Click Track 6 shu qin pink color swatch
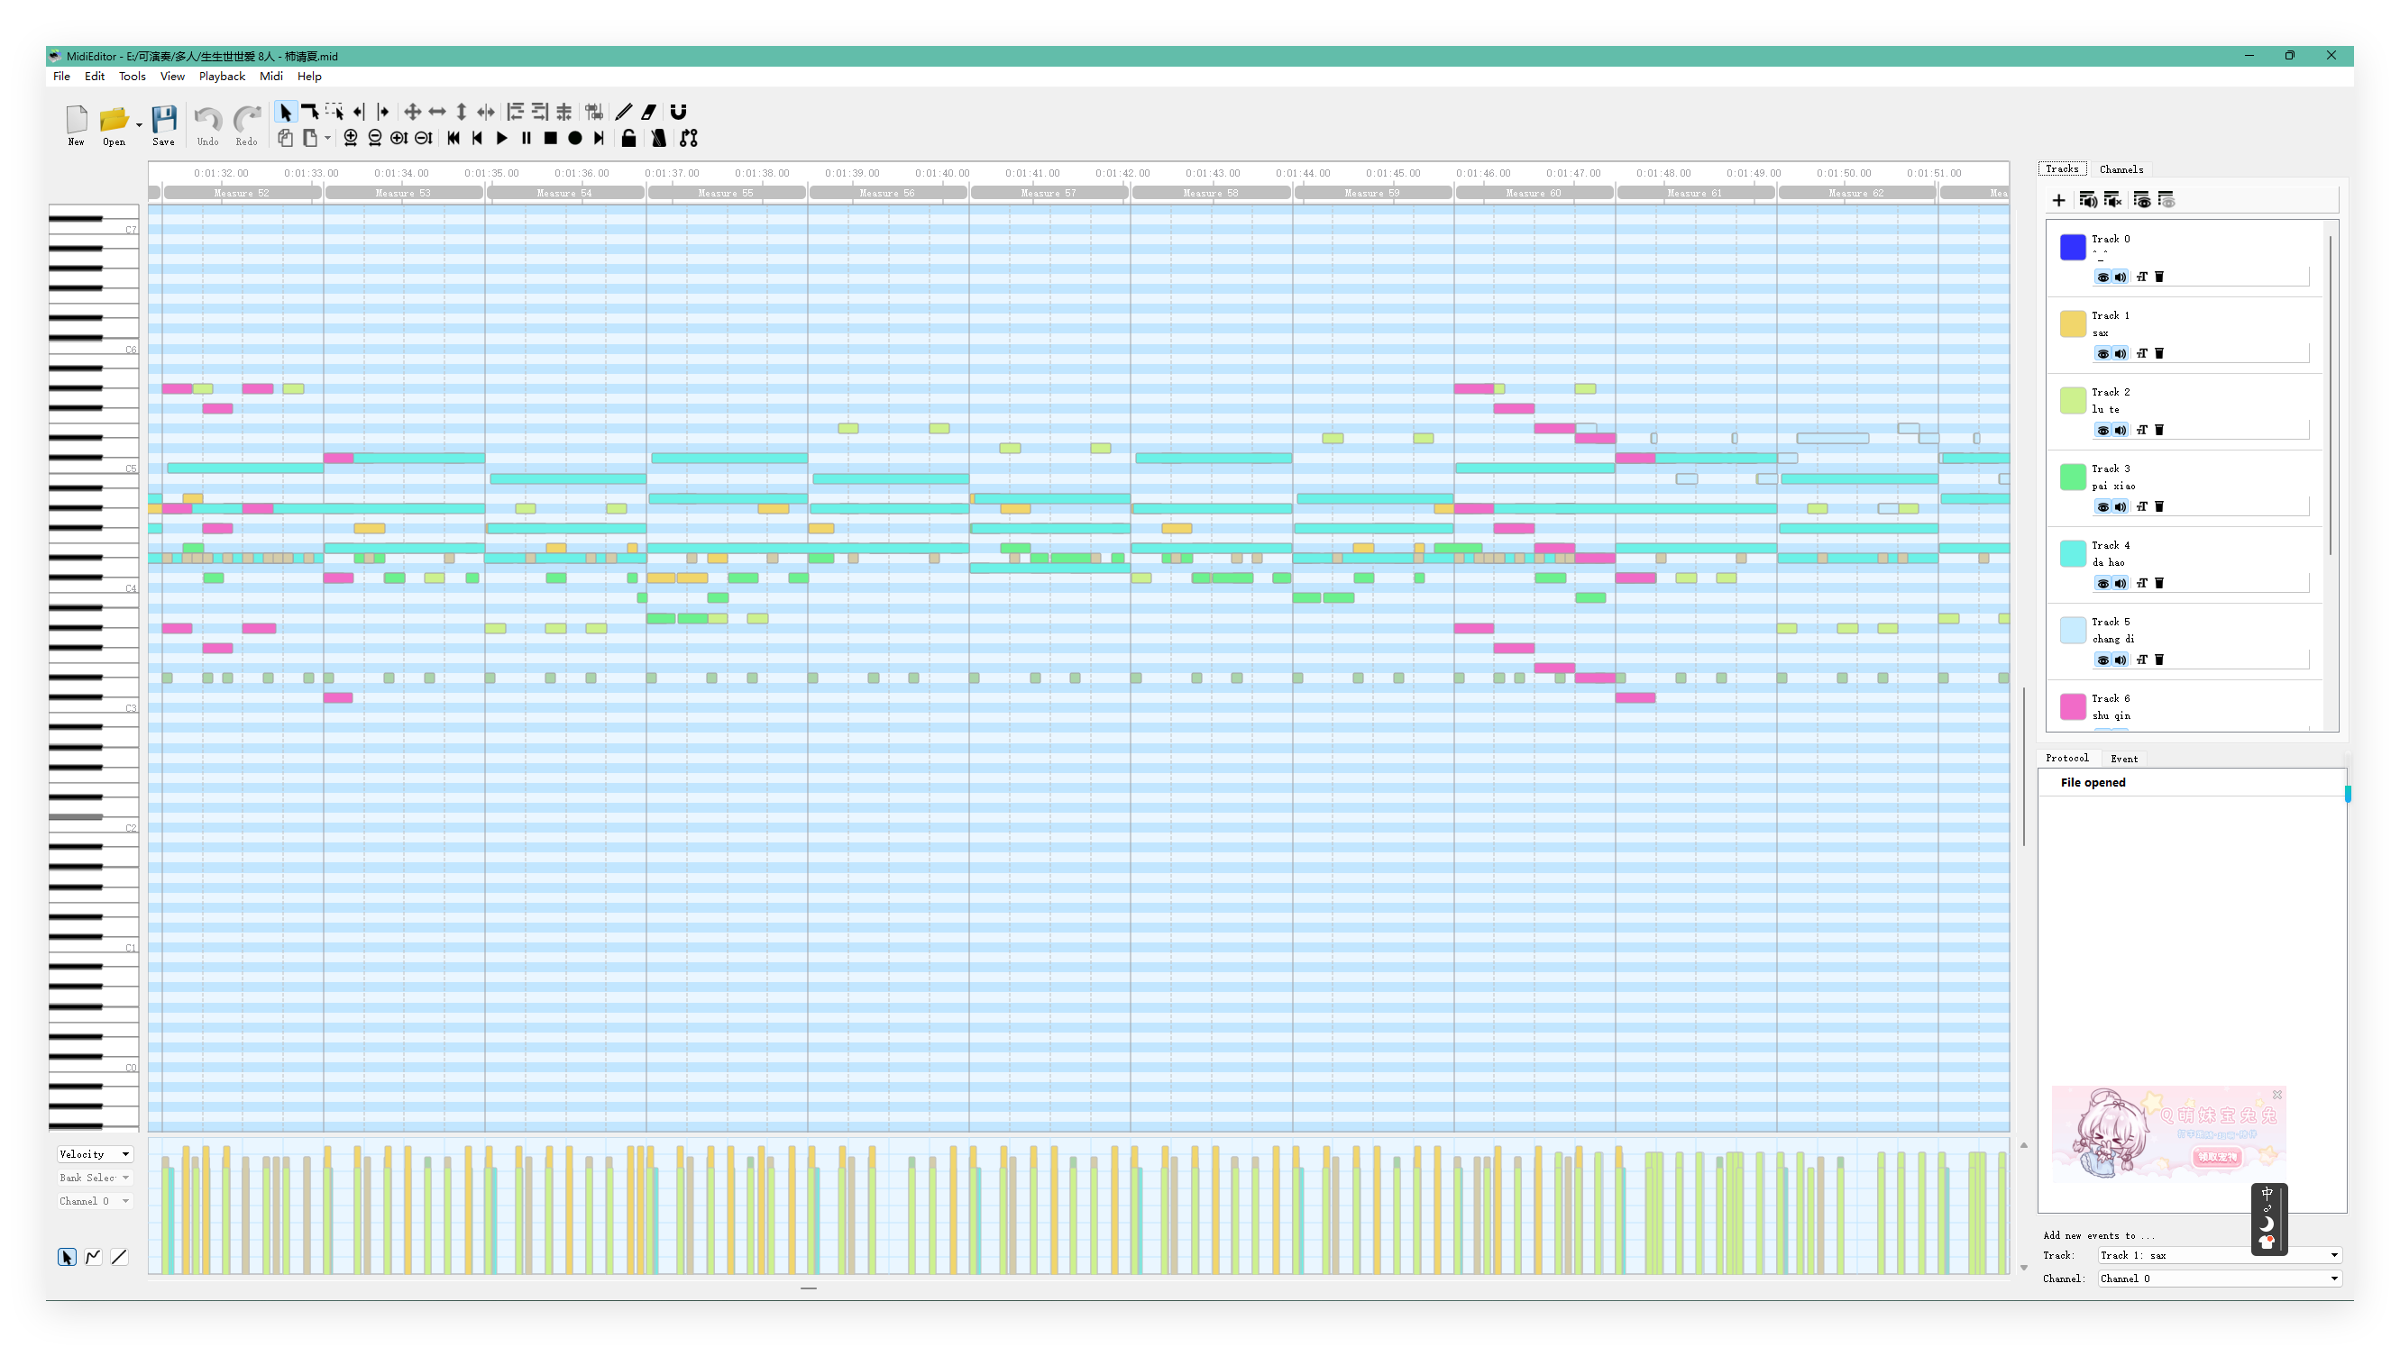Viewport: 2400px width, 1347px height. point(2072,706)
